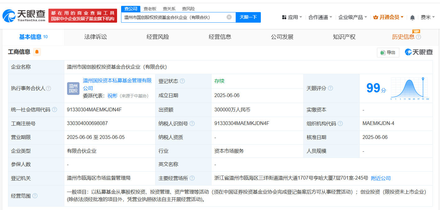Screen dimensions: 440x210
Task: Expand the 合作通道 dropdown
Action: tap(320, 17)
